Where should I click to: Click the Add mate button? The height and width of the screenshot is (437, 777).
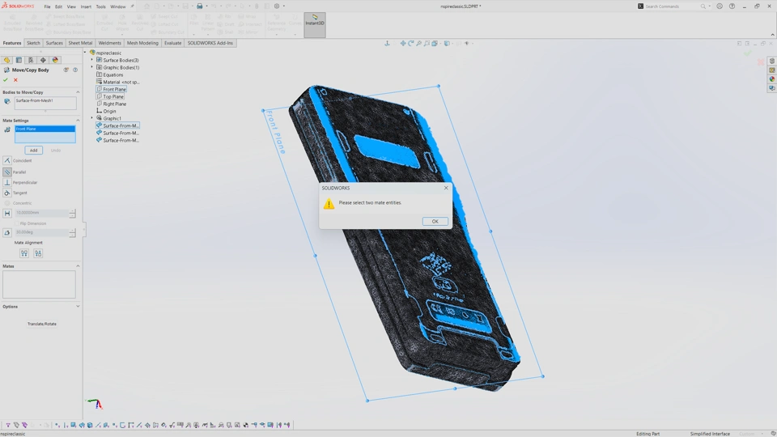[33, 151]
